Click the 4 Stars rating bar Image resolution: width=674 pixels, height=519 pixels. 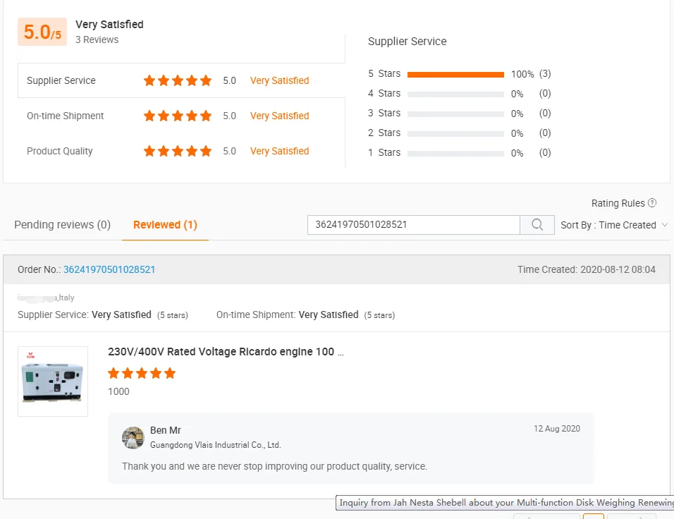tap(455, 94)
